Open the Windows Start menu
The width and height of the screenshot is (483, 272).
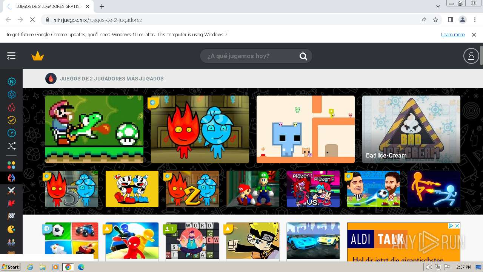tap(10, 267)
